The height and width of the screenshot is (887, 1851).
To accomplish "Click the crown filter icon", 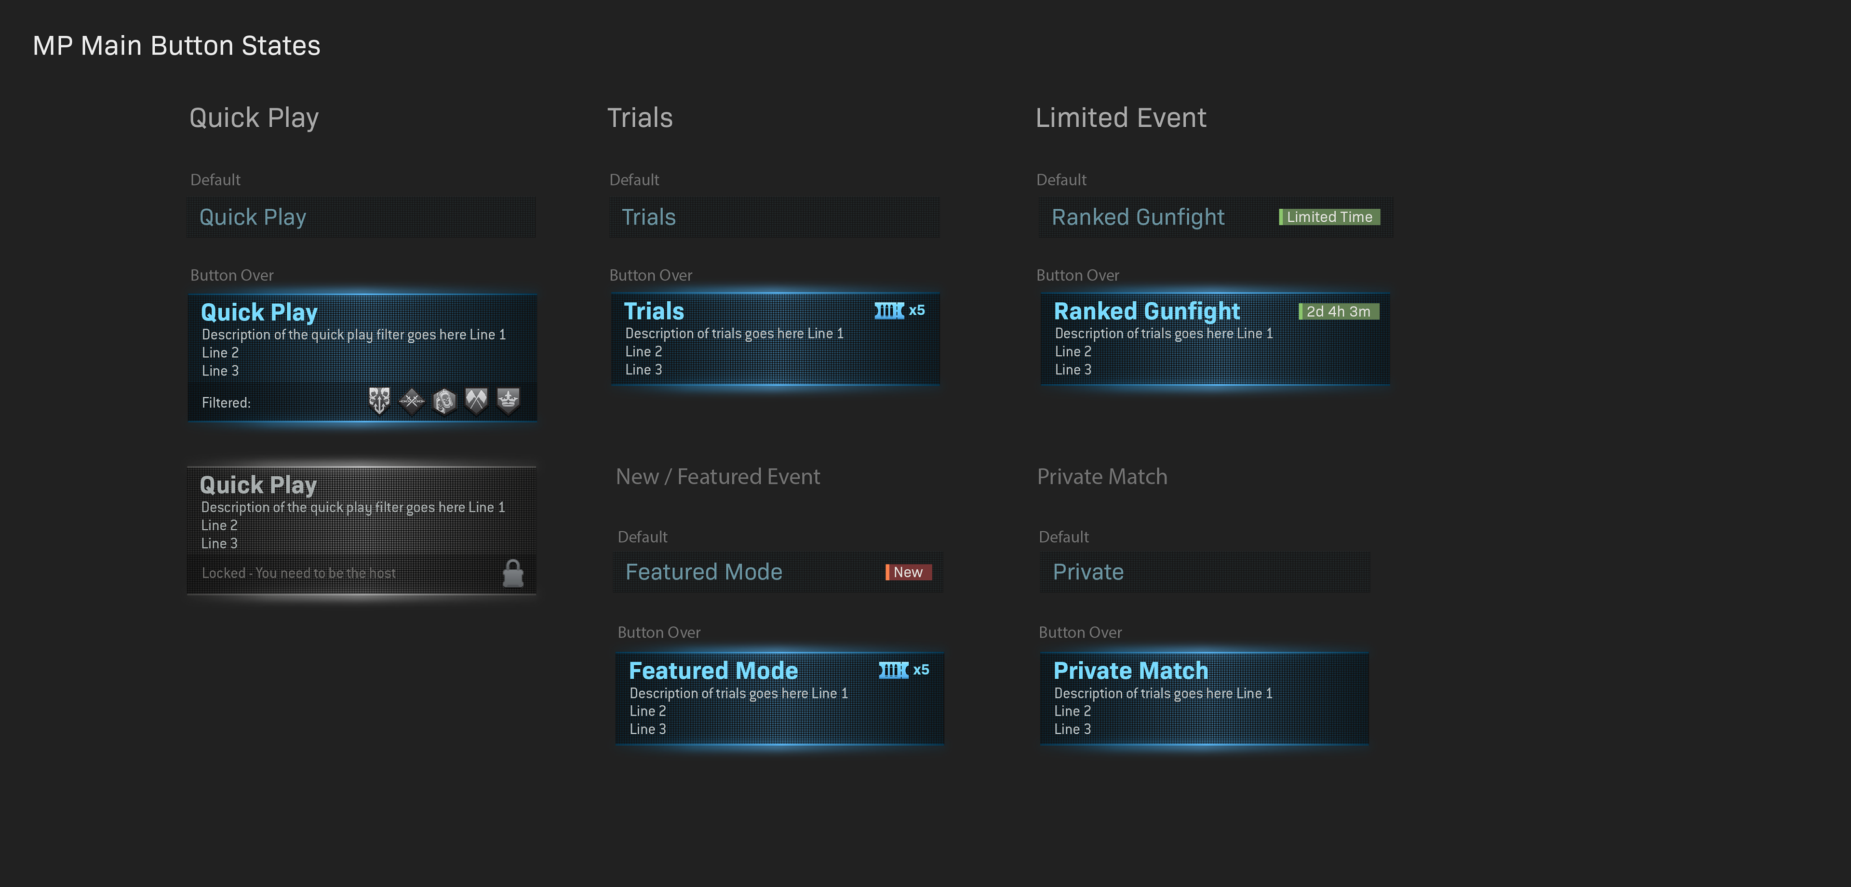I will (508, 400).
